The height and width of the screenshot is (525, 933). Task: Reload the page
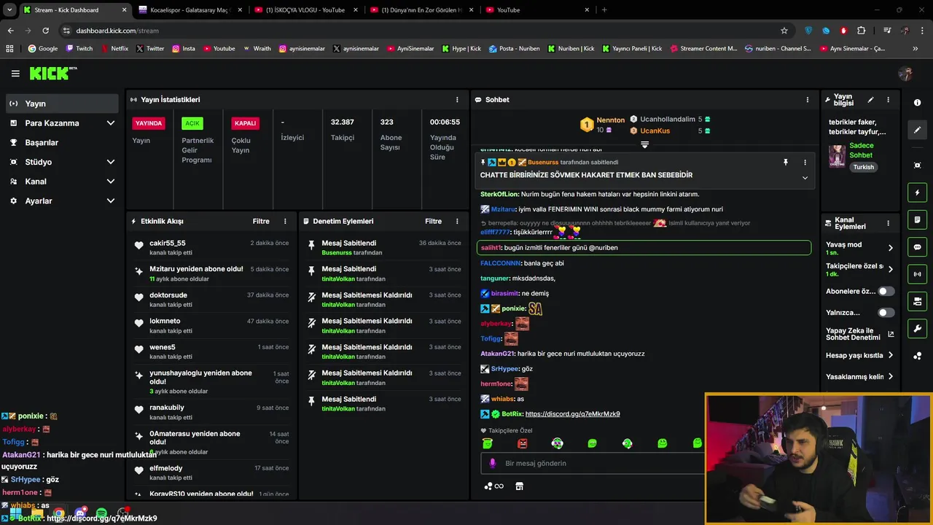point(45,31)
